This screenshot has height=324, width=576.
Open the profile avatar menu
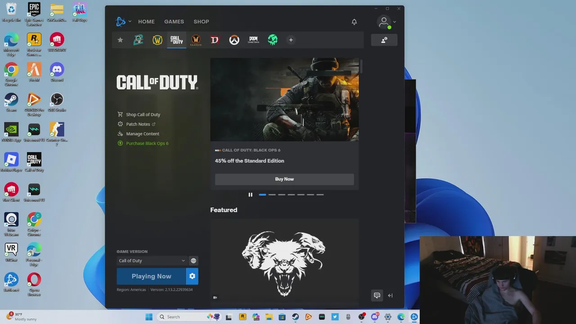pos(384,22)
